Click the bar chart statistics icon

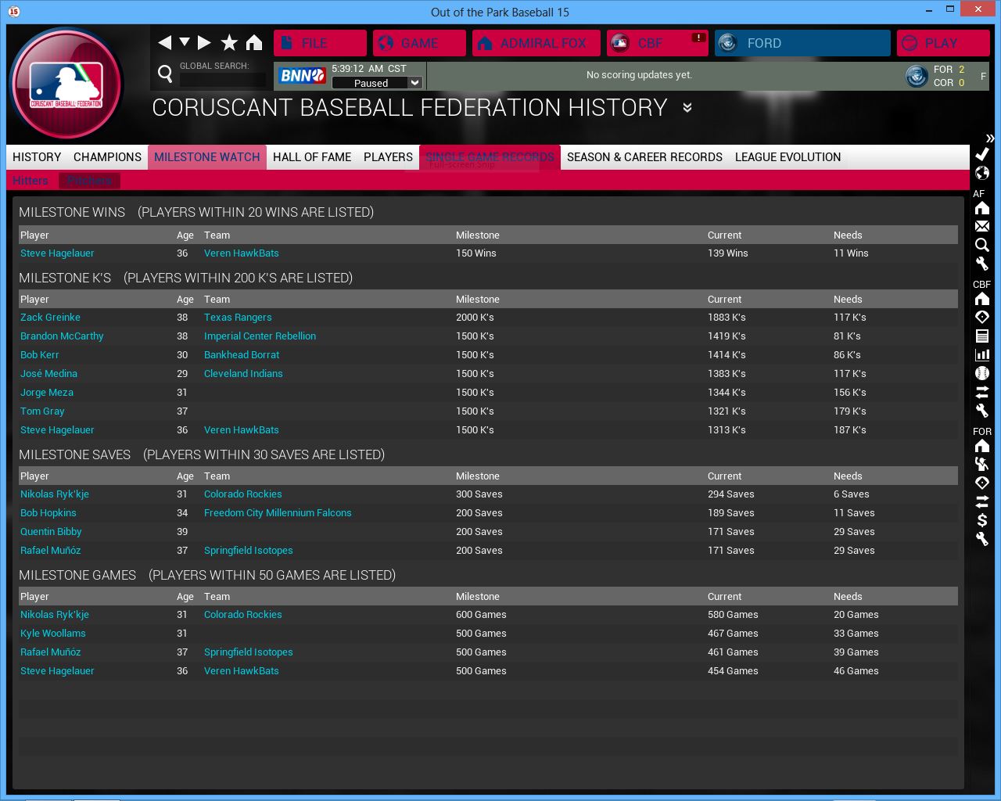pos(982,354)
